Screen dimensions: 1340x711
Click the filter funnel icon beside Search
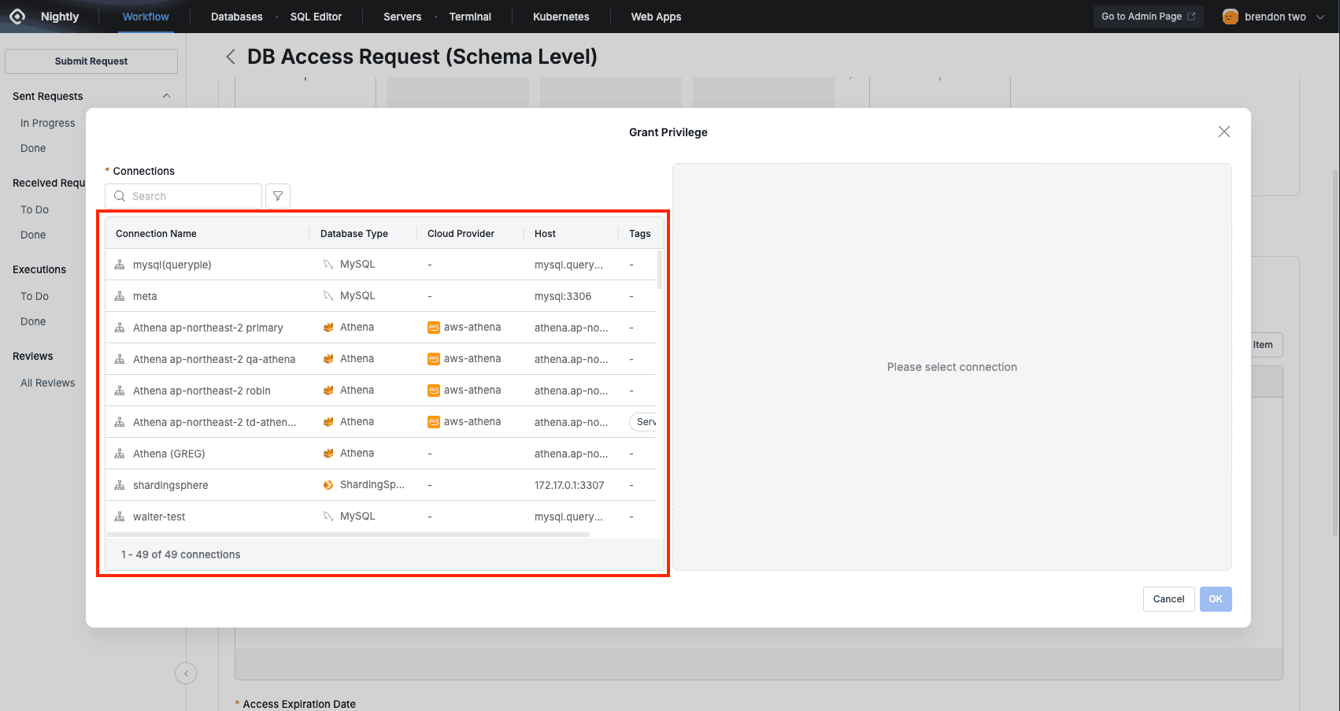click(x=278, y=196)
